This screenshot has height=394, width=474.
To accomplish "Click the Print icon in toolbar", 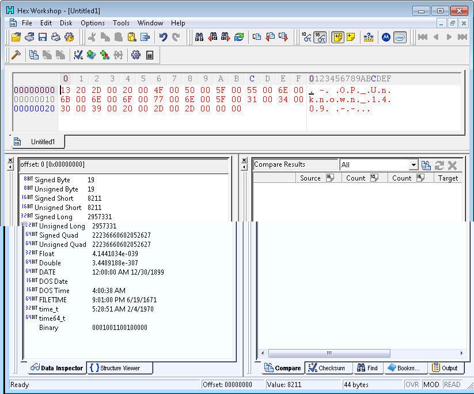I will tap(56, 37).
